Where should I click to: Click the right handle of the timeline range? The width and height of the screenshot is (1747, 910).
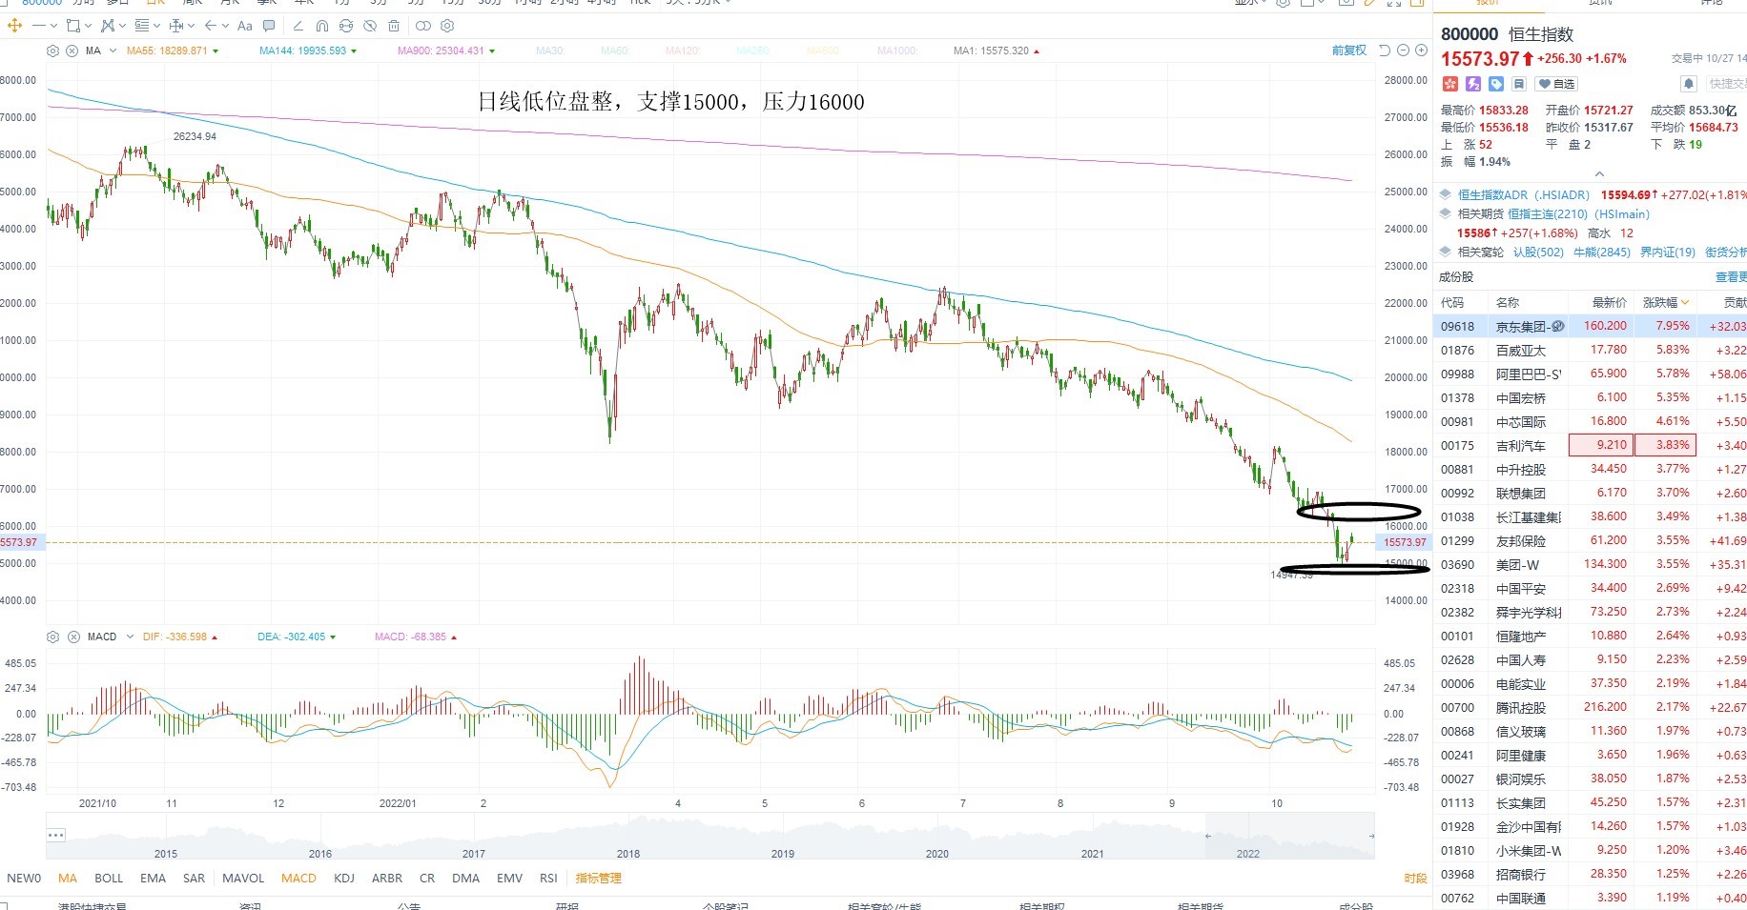(1371, 836)
